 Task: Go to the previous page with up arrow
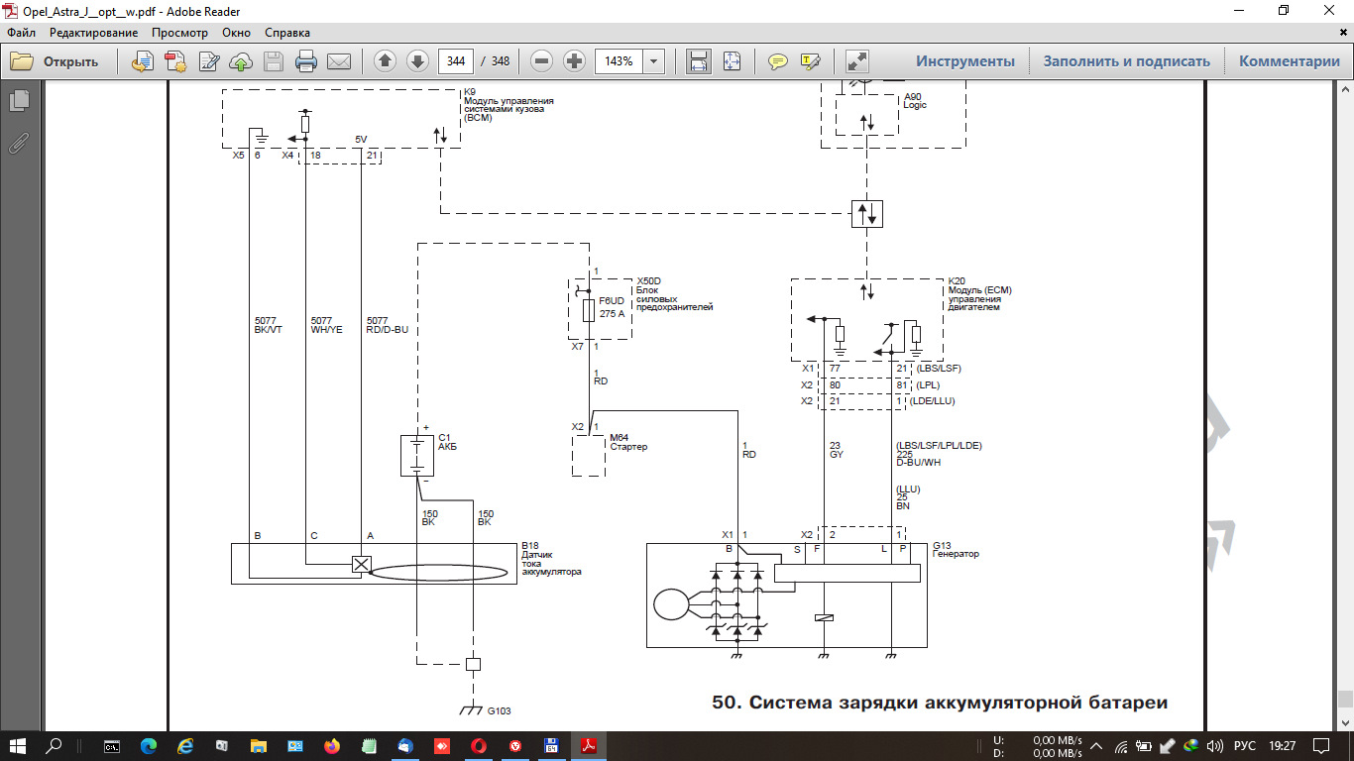click(386, 61)
